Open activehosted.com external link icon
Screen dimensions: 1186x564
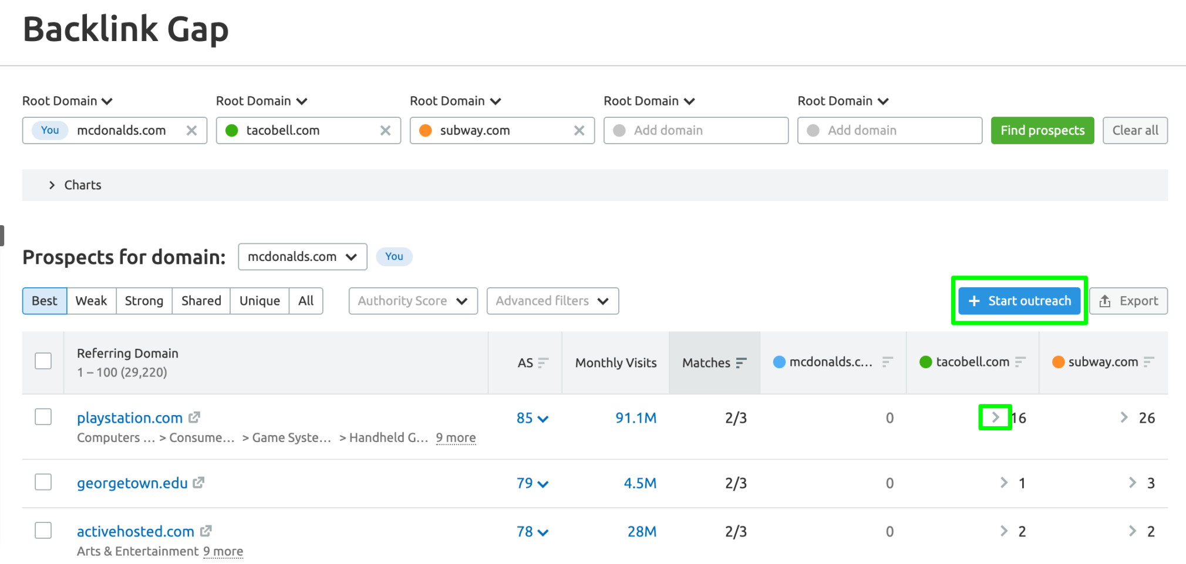point(205,531)
